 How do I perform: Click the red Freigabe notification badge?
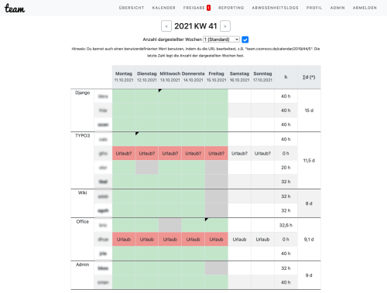pyautogui.click(x=208, y=8)
